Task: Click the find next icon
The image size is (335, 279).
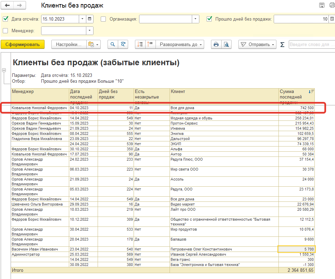Action: 123,44
